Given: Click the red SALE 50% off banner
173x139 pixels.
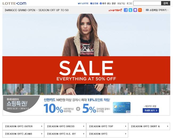Looking at the screenshot, I should 86,70.
